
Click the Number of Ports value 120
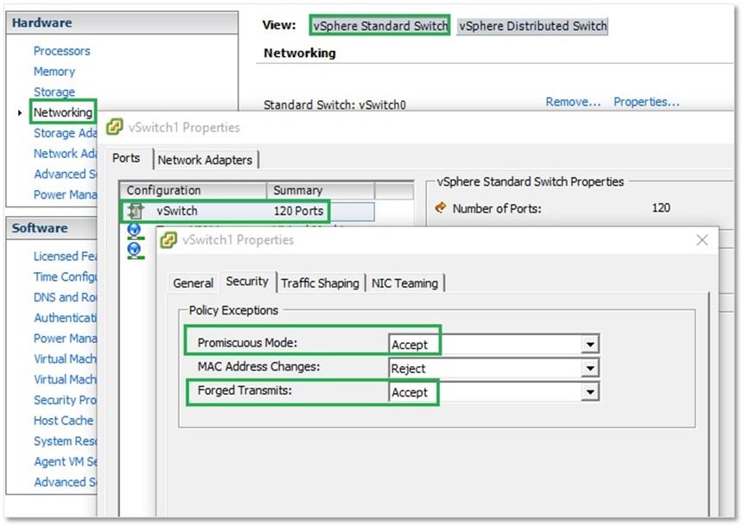(661, 207)
